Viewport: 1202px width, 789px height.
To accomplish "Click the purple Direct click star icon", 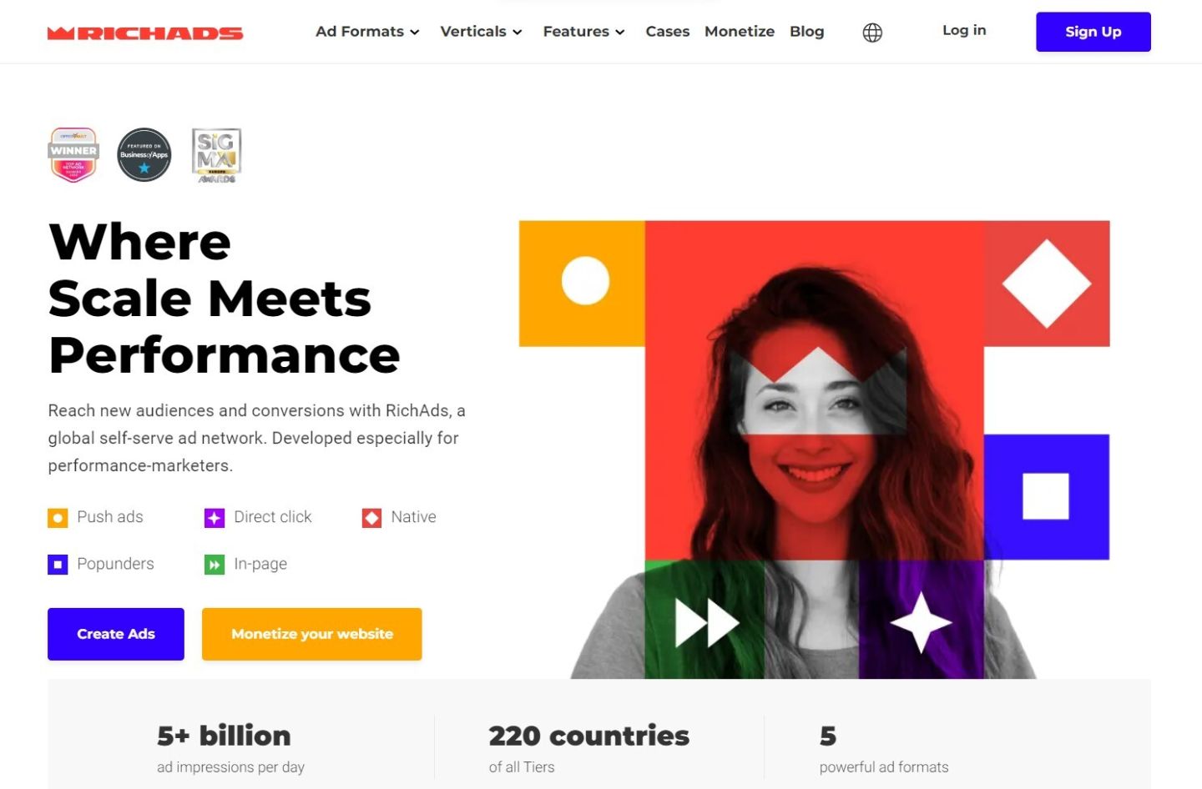I will 215,518.
